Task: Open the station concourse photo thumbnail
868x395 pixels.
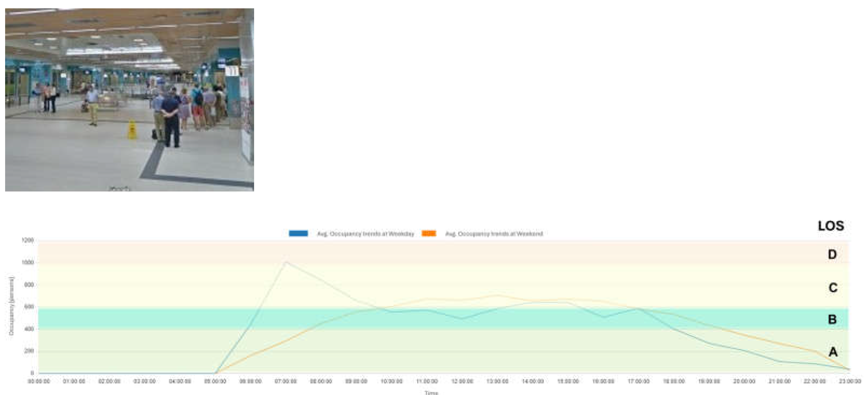Action: click(x=129, y=100)
